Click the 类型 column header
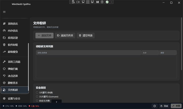The image size is (183, 109). 168,53
